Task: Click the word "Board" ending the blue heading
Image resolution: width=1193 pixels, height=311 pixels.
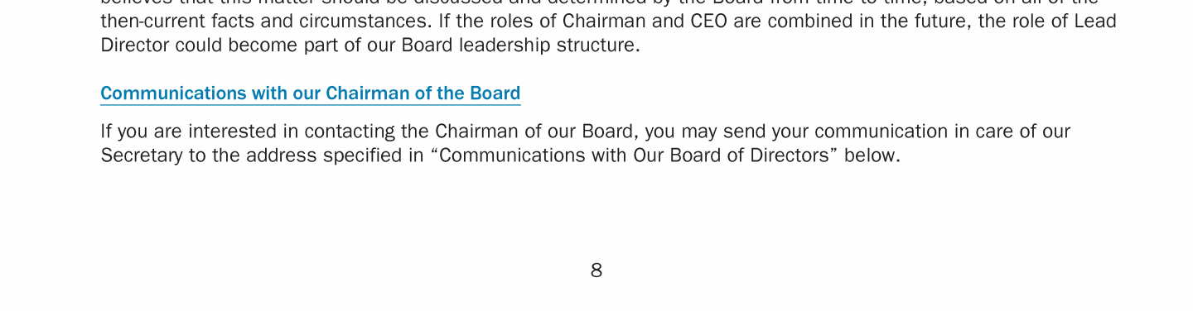Action: [x=495, y=93]
